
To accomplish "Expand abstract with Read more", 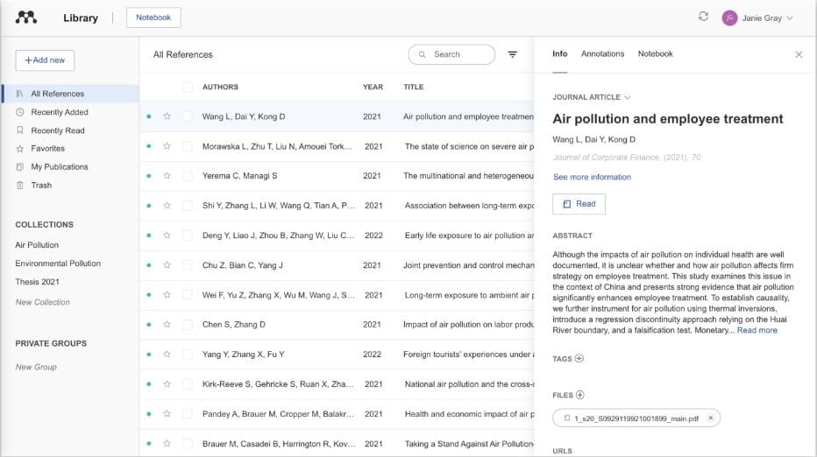I will [x=757, y=330].
